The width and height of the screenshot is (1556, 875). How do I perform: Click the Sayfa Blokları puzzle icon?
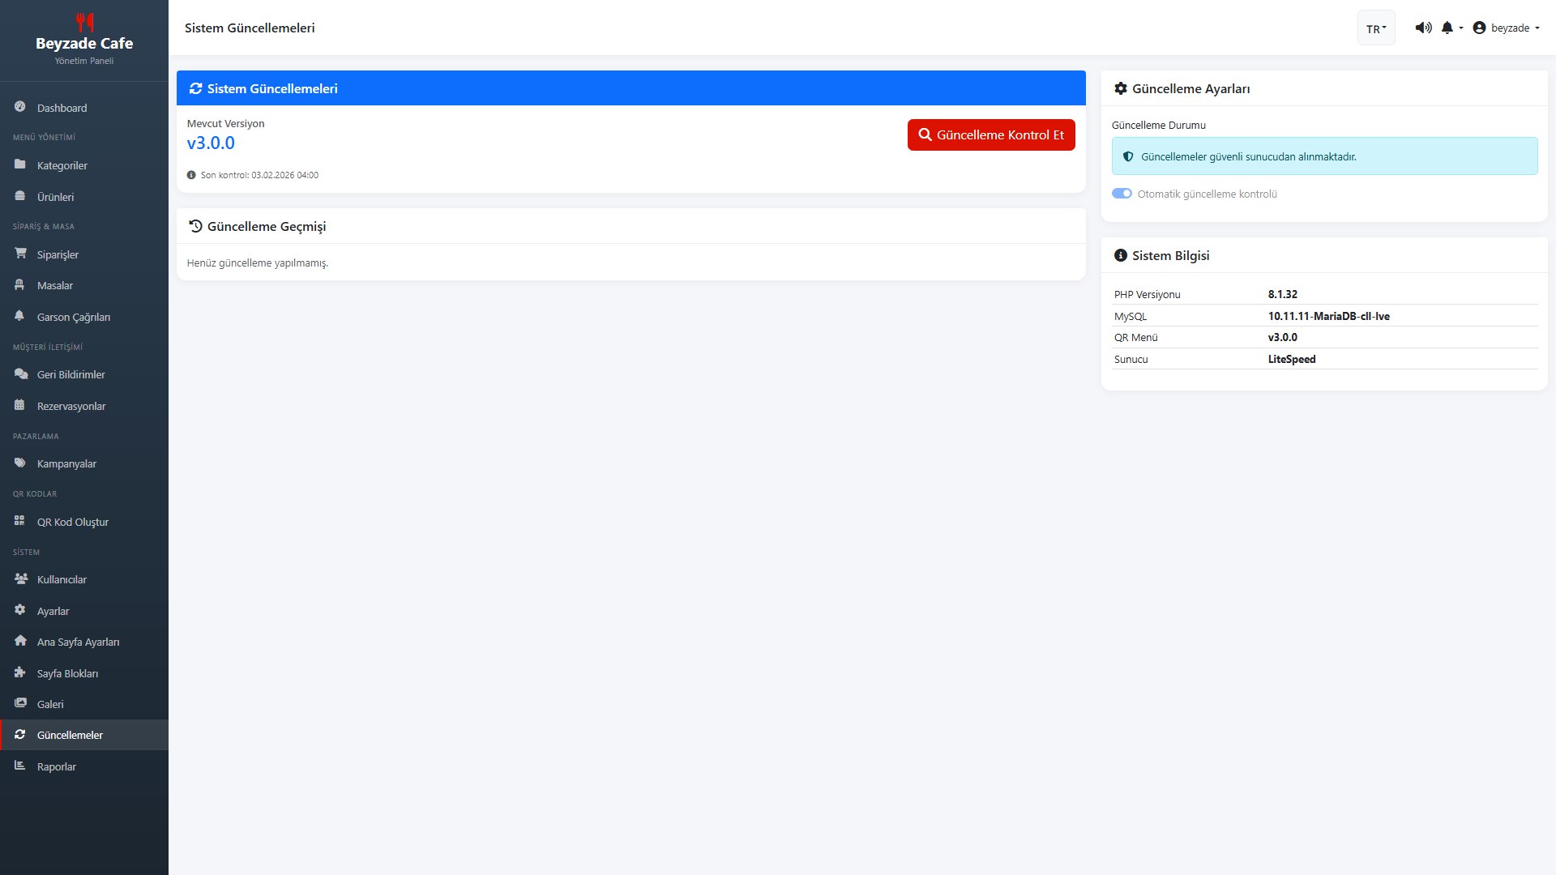coord(20,672)
